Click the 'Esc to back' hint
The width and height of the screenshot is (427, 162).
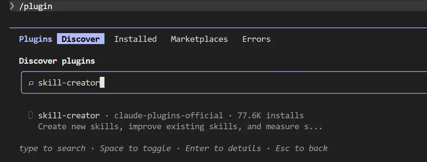[301, 148]
